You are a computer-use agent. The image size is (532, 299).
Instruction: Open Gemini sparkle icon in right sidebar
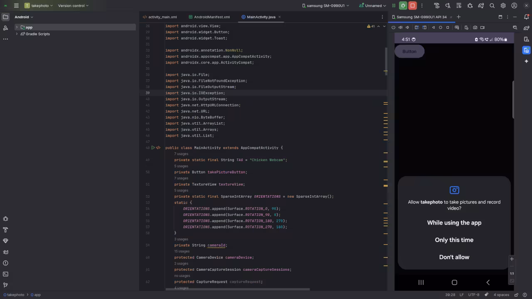(x=527, y=61)
